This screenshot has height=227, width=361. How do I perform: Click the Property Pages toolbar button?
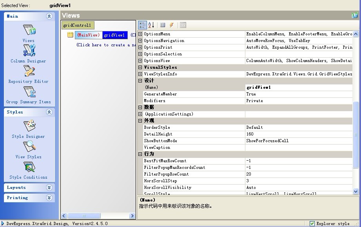pyautogui.click(x=183, y=25)
